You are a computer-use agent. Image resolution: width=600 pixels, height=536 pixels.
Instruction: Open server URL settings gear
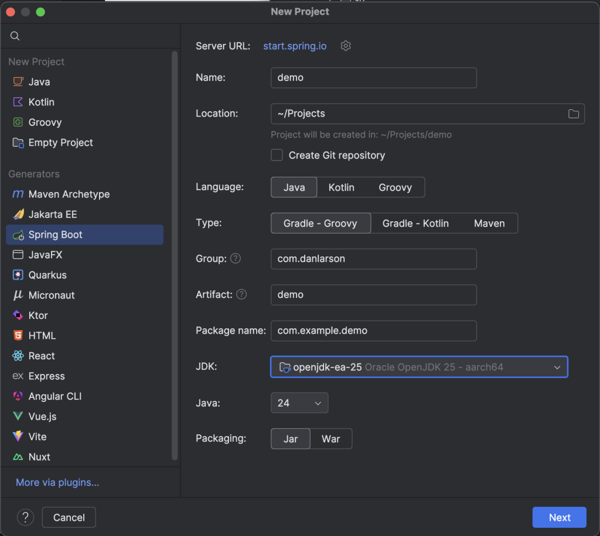346,46
